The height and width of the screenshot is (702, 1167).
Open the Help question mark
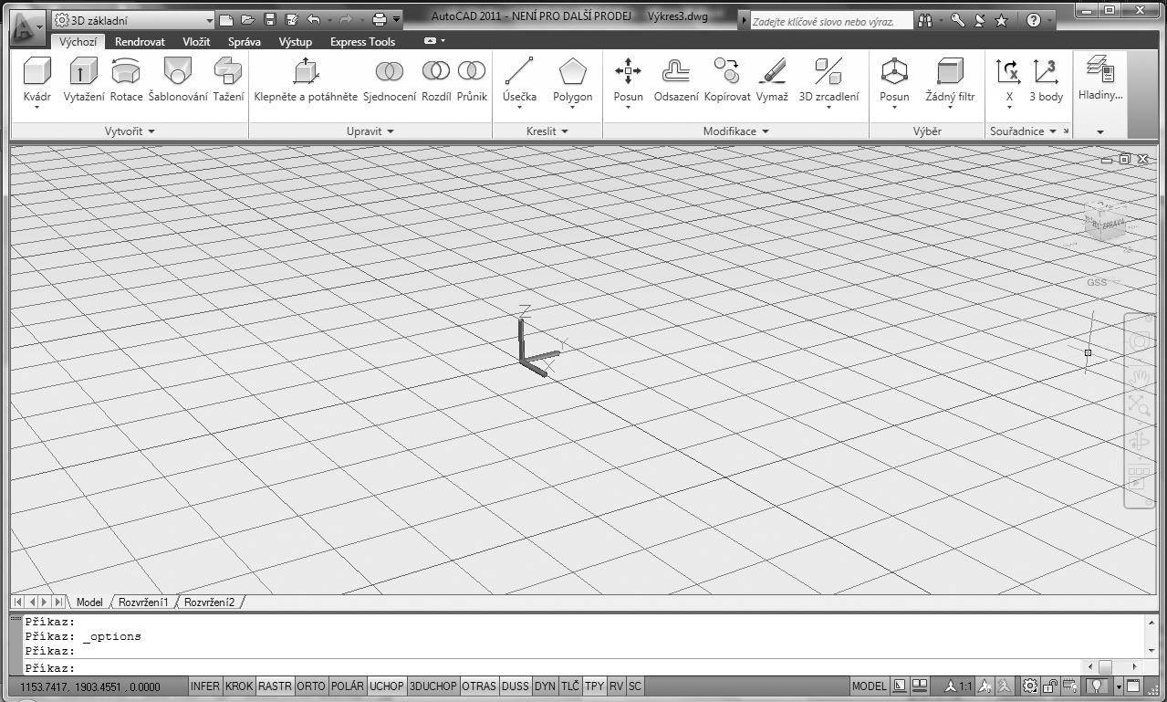[x=1033, y=20]
